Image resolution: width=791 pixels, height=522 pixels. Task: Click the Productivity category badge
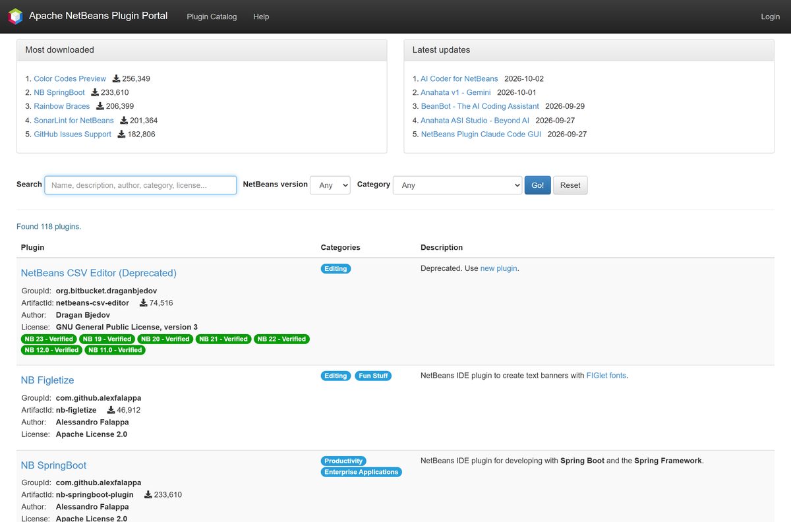[344, 461]
